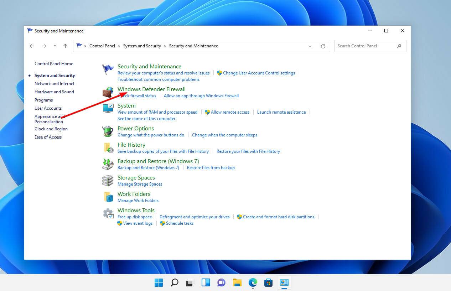
Task: Select Control Panel Home in sidebar
Action: (54, 64)
